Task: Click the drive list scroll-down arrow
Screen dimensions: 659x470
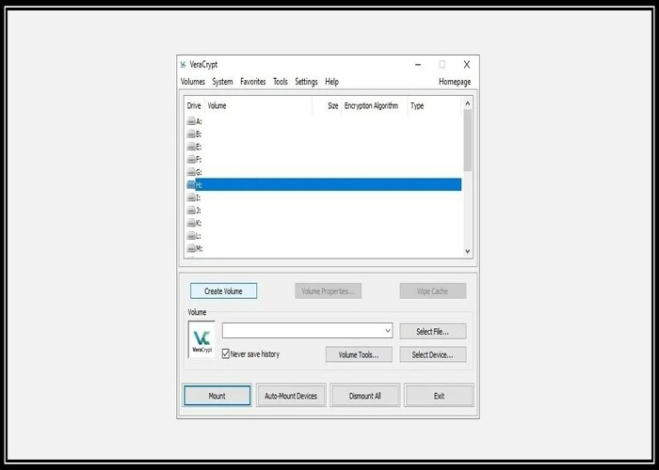Action: point(467,251)
